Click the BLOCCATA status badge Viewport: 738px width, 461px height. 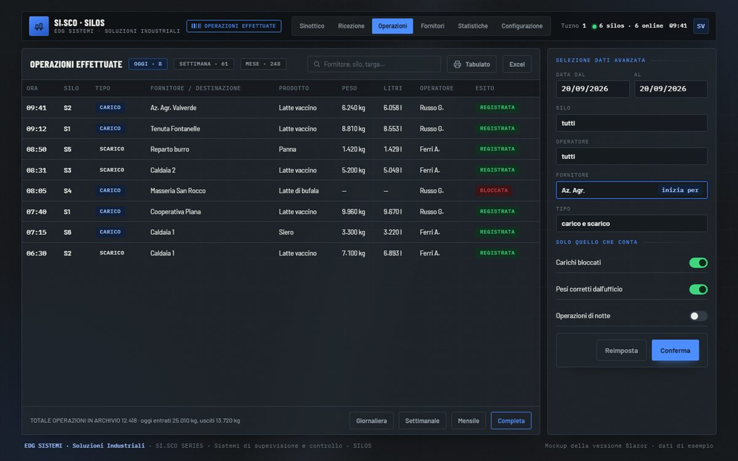tap(494, 191)
